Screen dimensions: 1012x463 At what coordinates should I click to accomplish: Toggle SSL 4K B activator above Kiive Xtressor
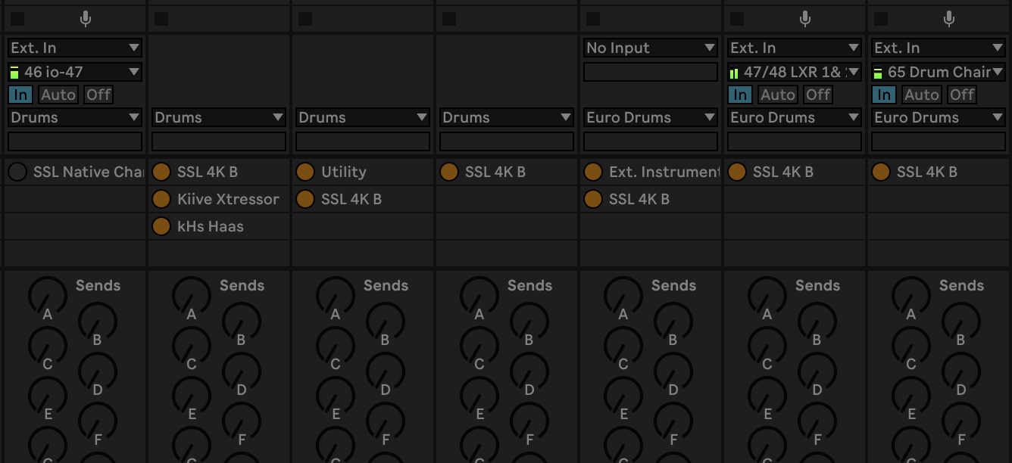pyautogui.click(x=161, y=172)
